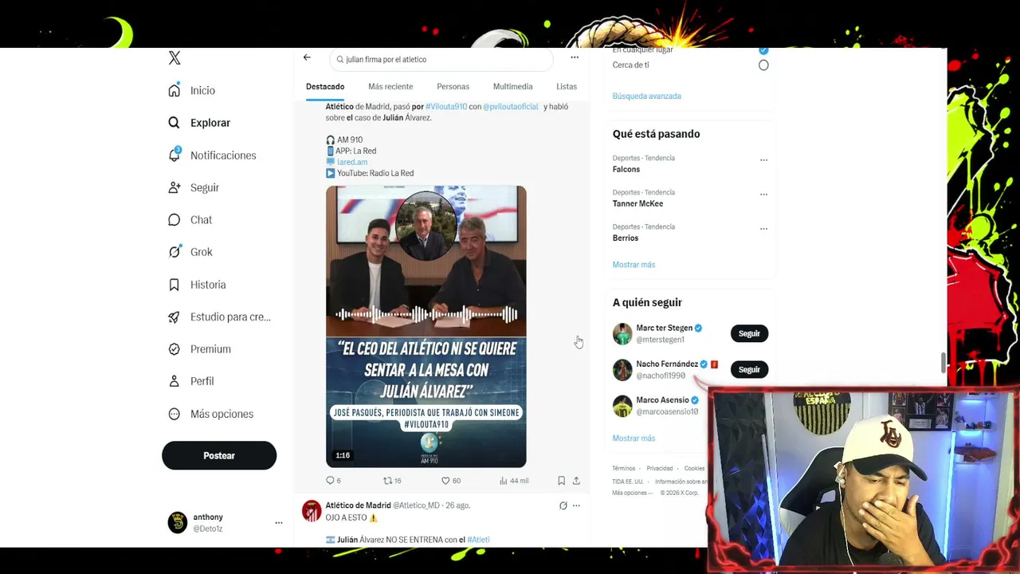The image size is (1020, 574).
Task: Like the video post with 60 likes
Action: point(451,481)
